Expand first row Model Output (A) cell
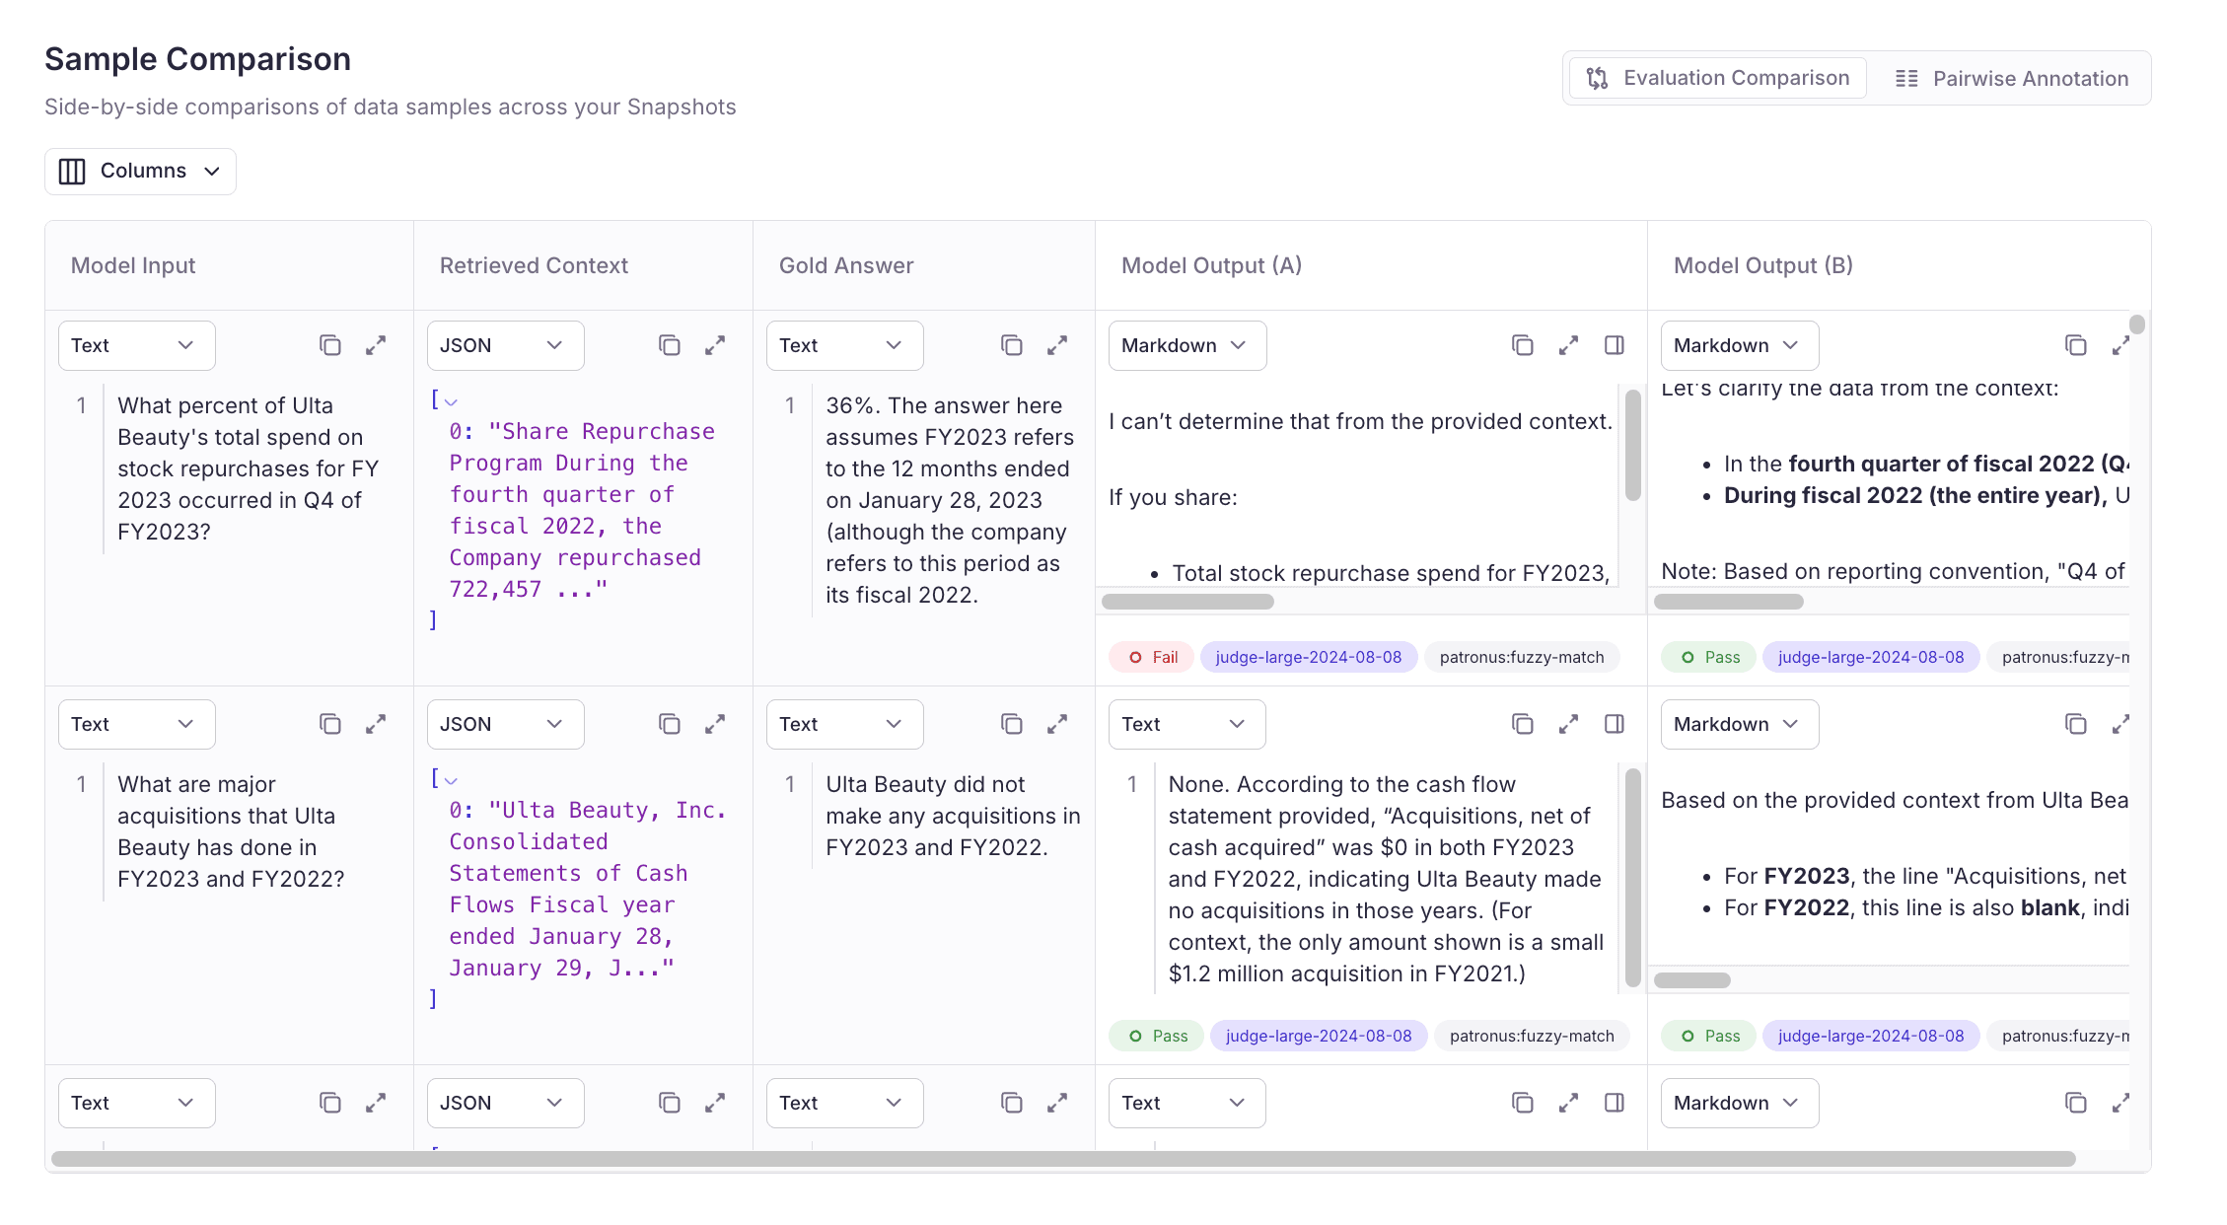Viewport: 2227px width, 1225px height. 1568,345
